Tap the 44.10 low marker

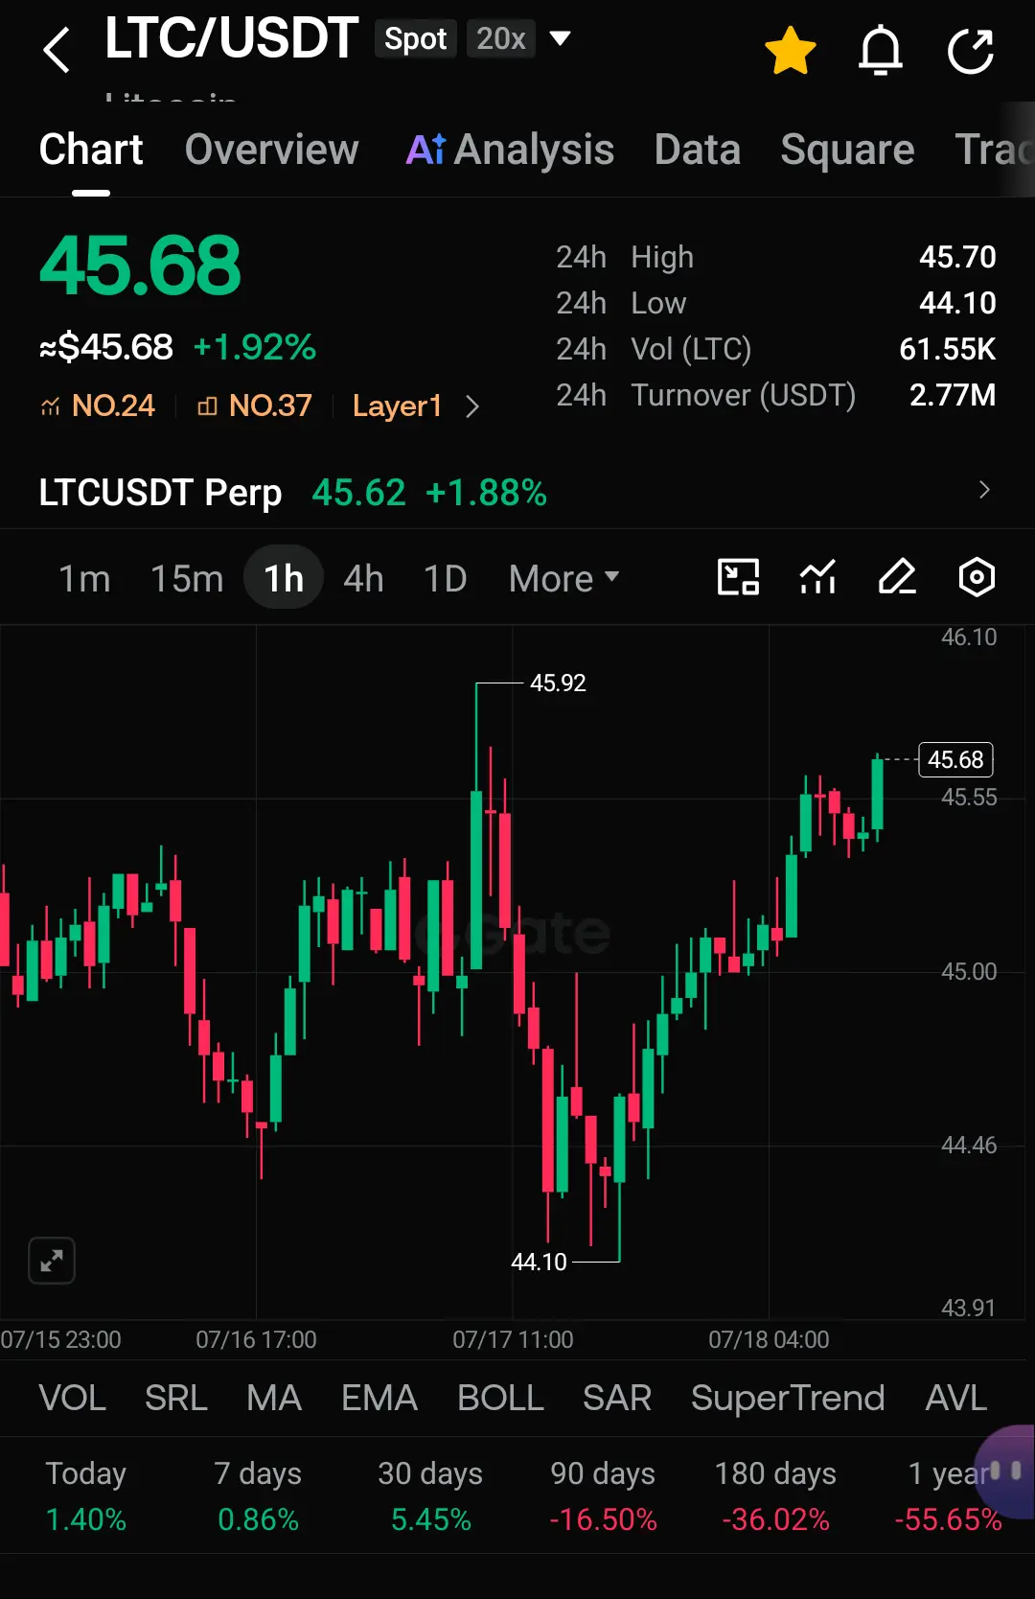click(x=539, y=1262)
